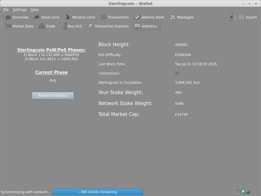
Task: Open the Transaction Explorer icon
Action: pyautogui.click(x=90, y=26)
